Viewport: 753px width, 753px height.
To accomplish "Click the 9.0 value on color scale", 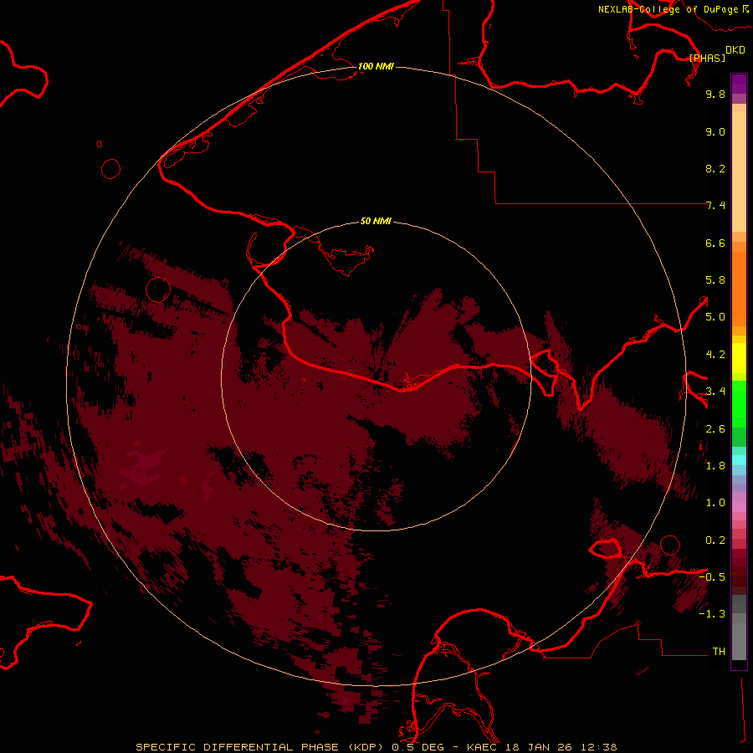I will pos(715,131).
